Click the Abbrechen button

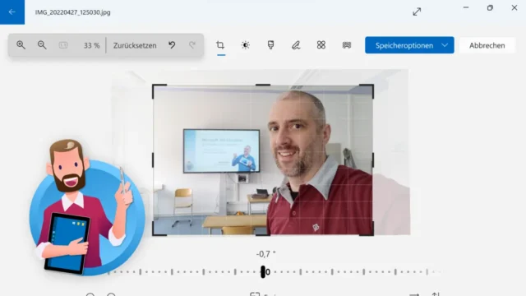(x=487, y=45)
